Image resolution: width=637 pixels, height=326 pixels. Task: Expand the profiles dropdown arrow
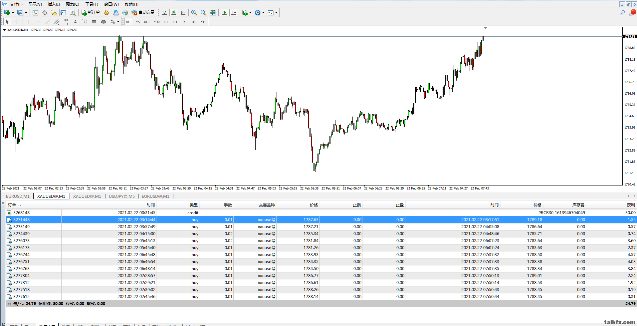pyautogui.click(x=26, y=13)
